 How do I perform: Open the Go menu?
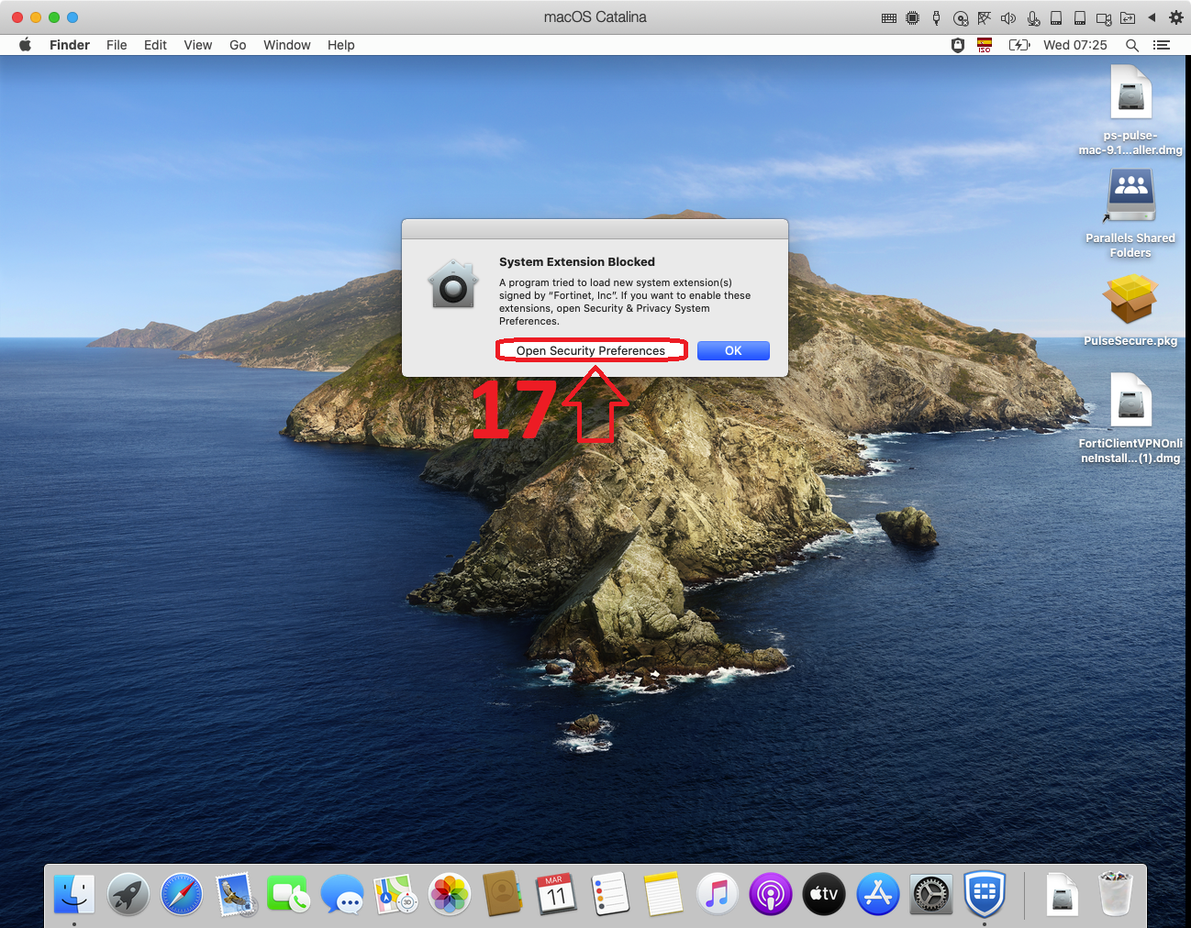[238, 45]
